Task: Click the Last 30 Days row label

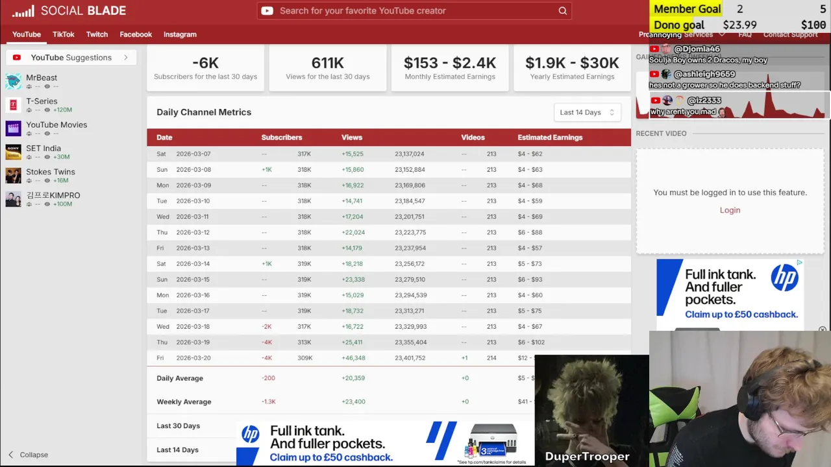Action: (x=178, y=426)
